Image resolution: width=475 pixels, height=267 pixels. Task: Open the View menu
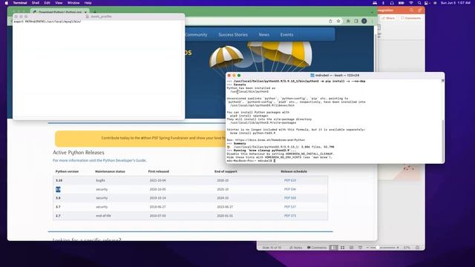pyautogui.click(x=59, y=3)
